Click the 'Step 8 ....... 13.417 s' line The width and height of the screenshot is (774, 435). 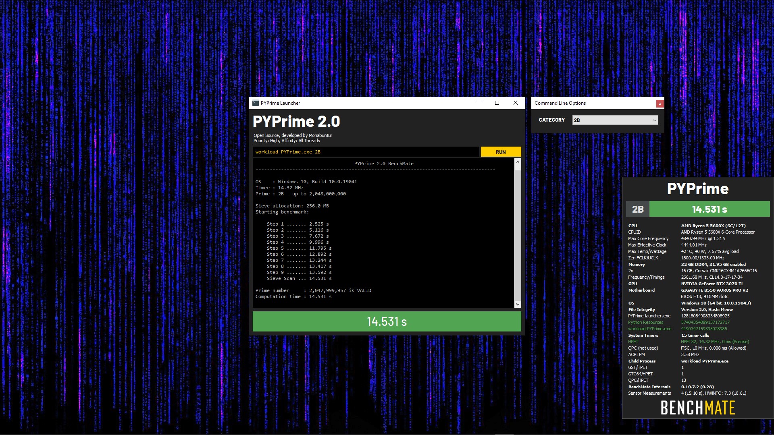tap(299, 266)
